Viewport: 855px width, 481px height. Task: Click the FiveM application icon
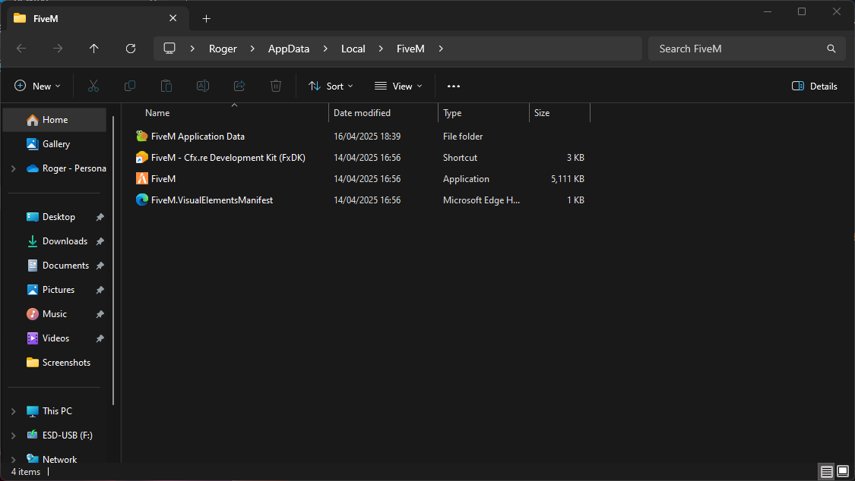[142, 178]
